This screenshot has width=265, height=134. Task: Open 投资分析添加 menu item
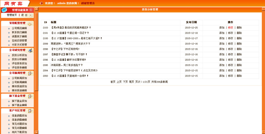click(19, 55)
